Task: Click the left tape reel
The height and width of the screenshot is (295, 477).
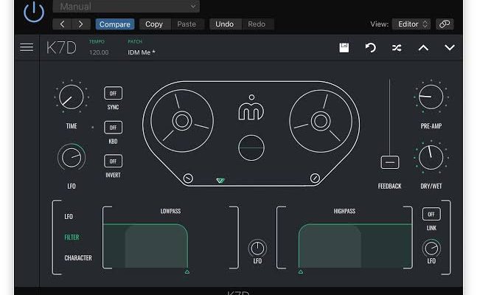Action: [181, 120]
